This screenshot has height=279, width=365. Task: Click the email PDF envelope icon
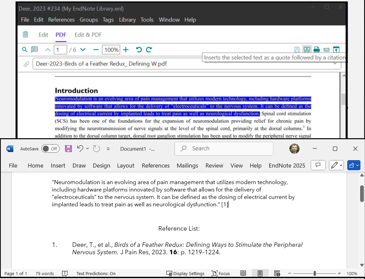(326, 50)
